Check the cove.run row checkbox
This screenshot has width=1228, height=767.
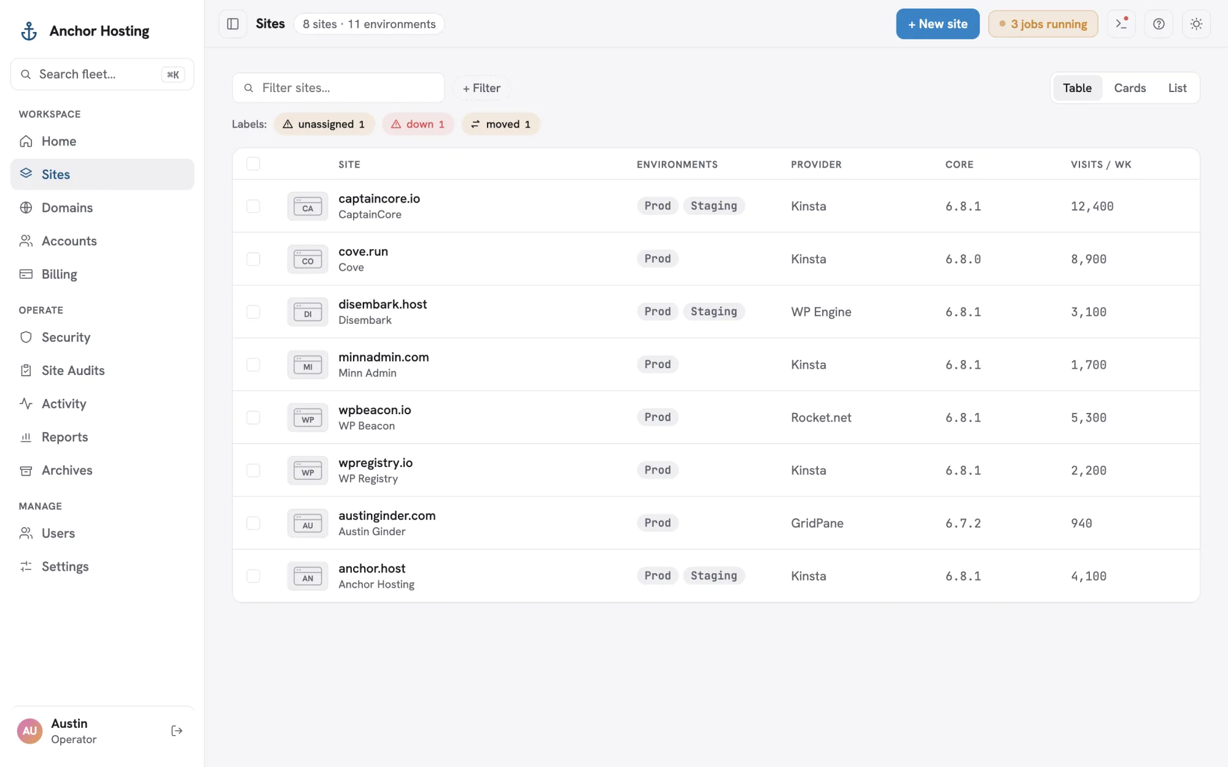tap(253, 259)
